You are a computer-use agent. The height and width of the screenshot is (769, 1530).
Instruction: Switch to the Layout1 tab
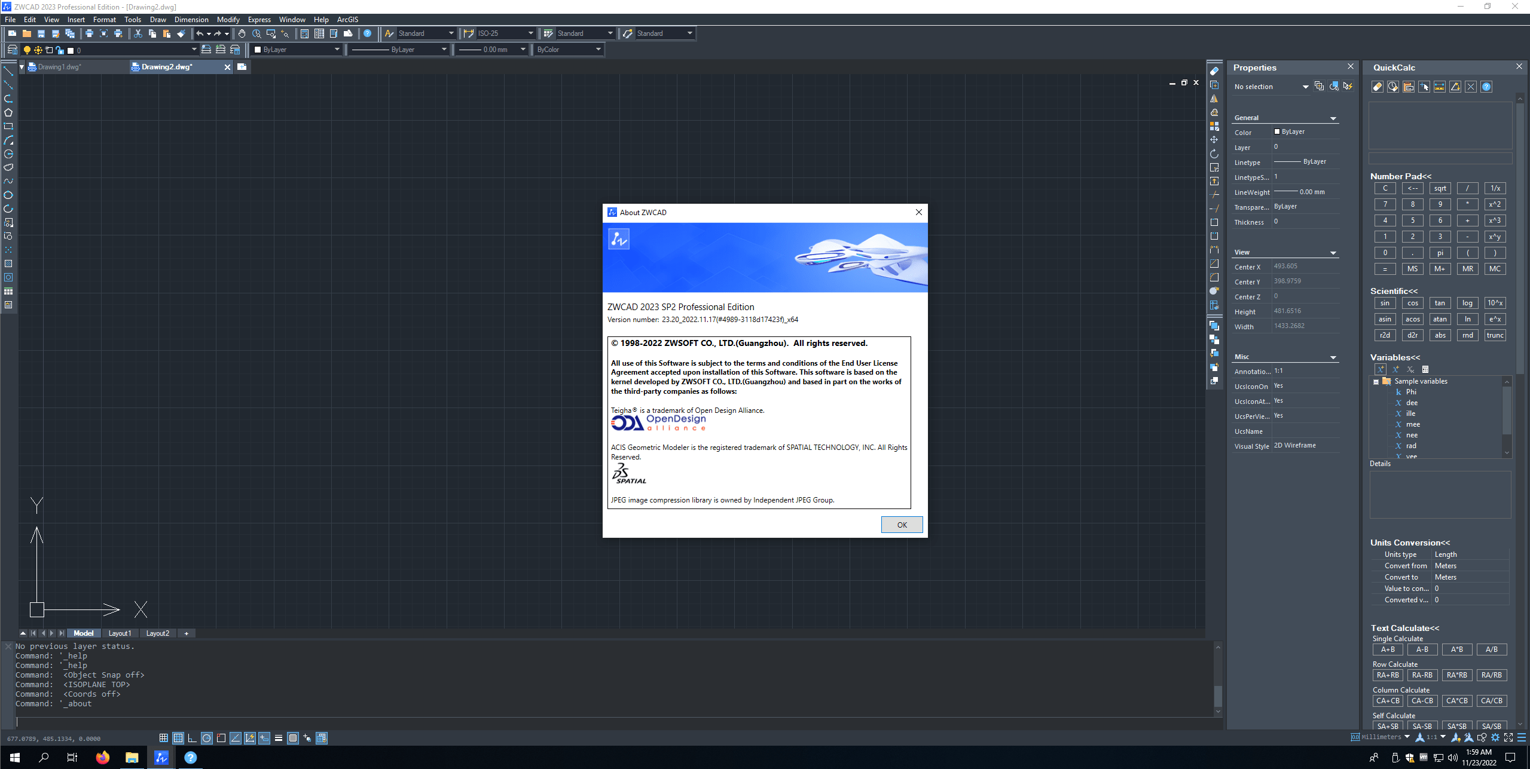(x=120, y=633)
